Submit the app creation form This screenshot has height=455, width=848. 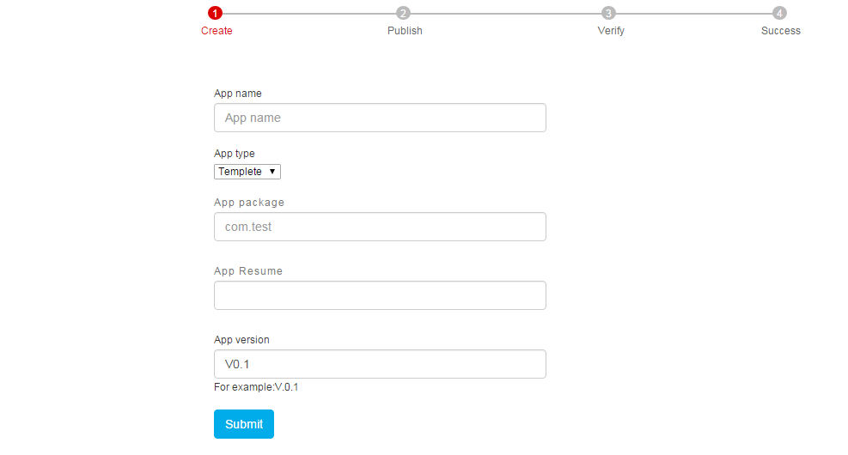[244, 424]
